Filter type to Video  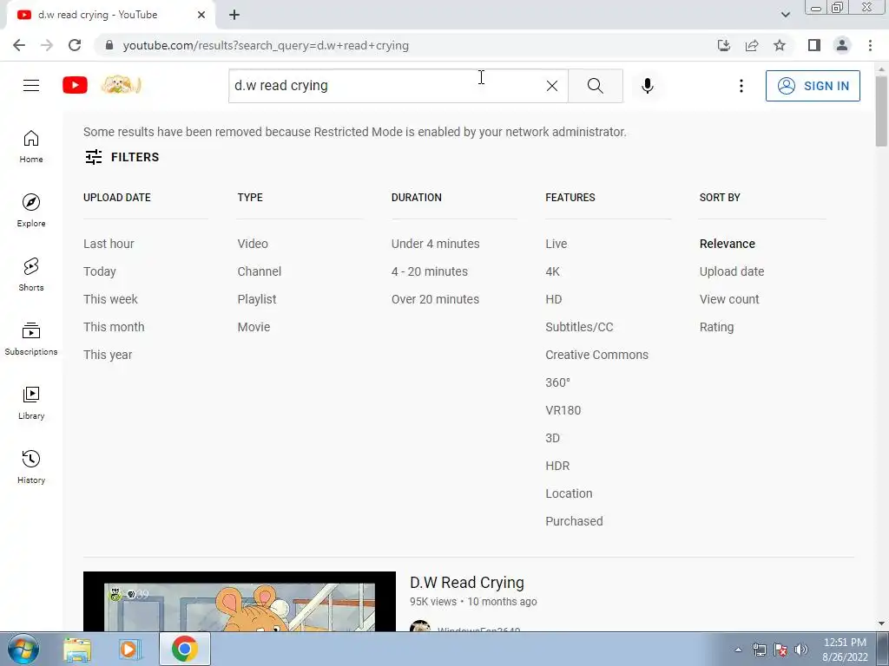point(253,244)
